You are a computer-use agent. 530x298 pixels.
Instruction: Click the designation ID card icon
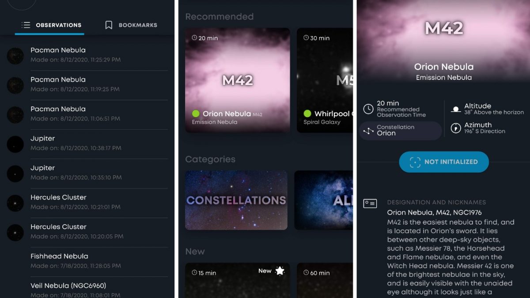[x=370, y=204]
